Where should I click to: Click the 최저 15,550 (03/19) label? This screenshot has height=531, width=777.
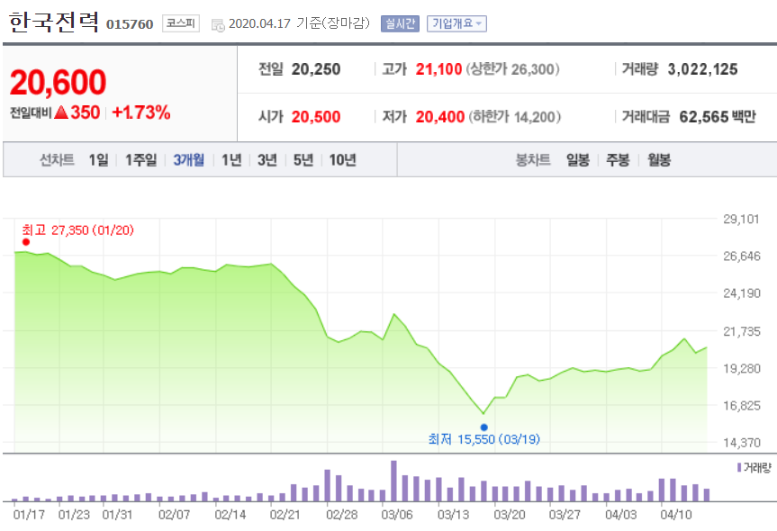(484, 439)
